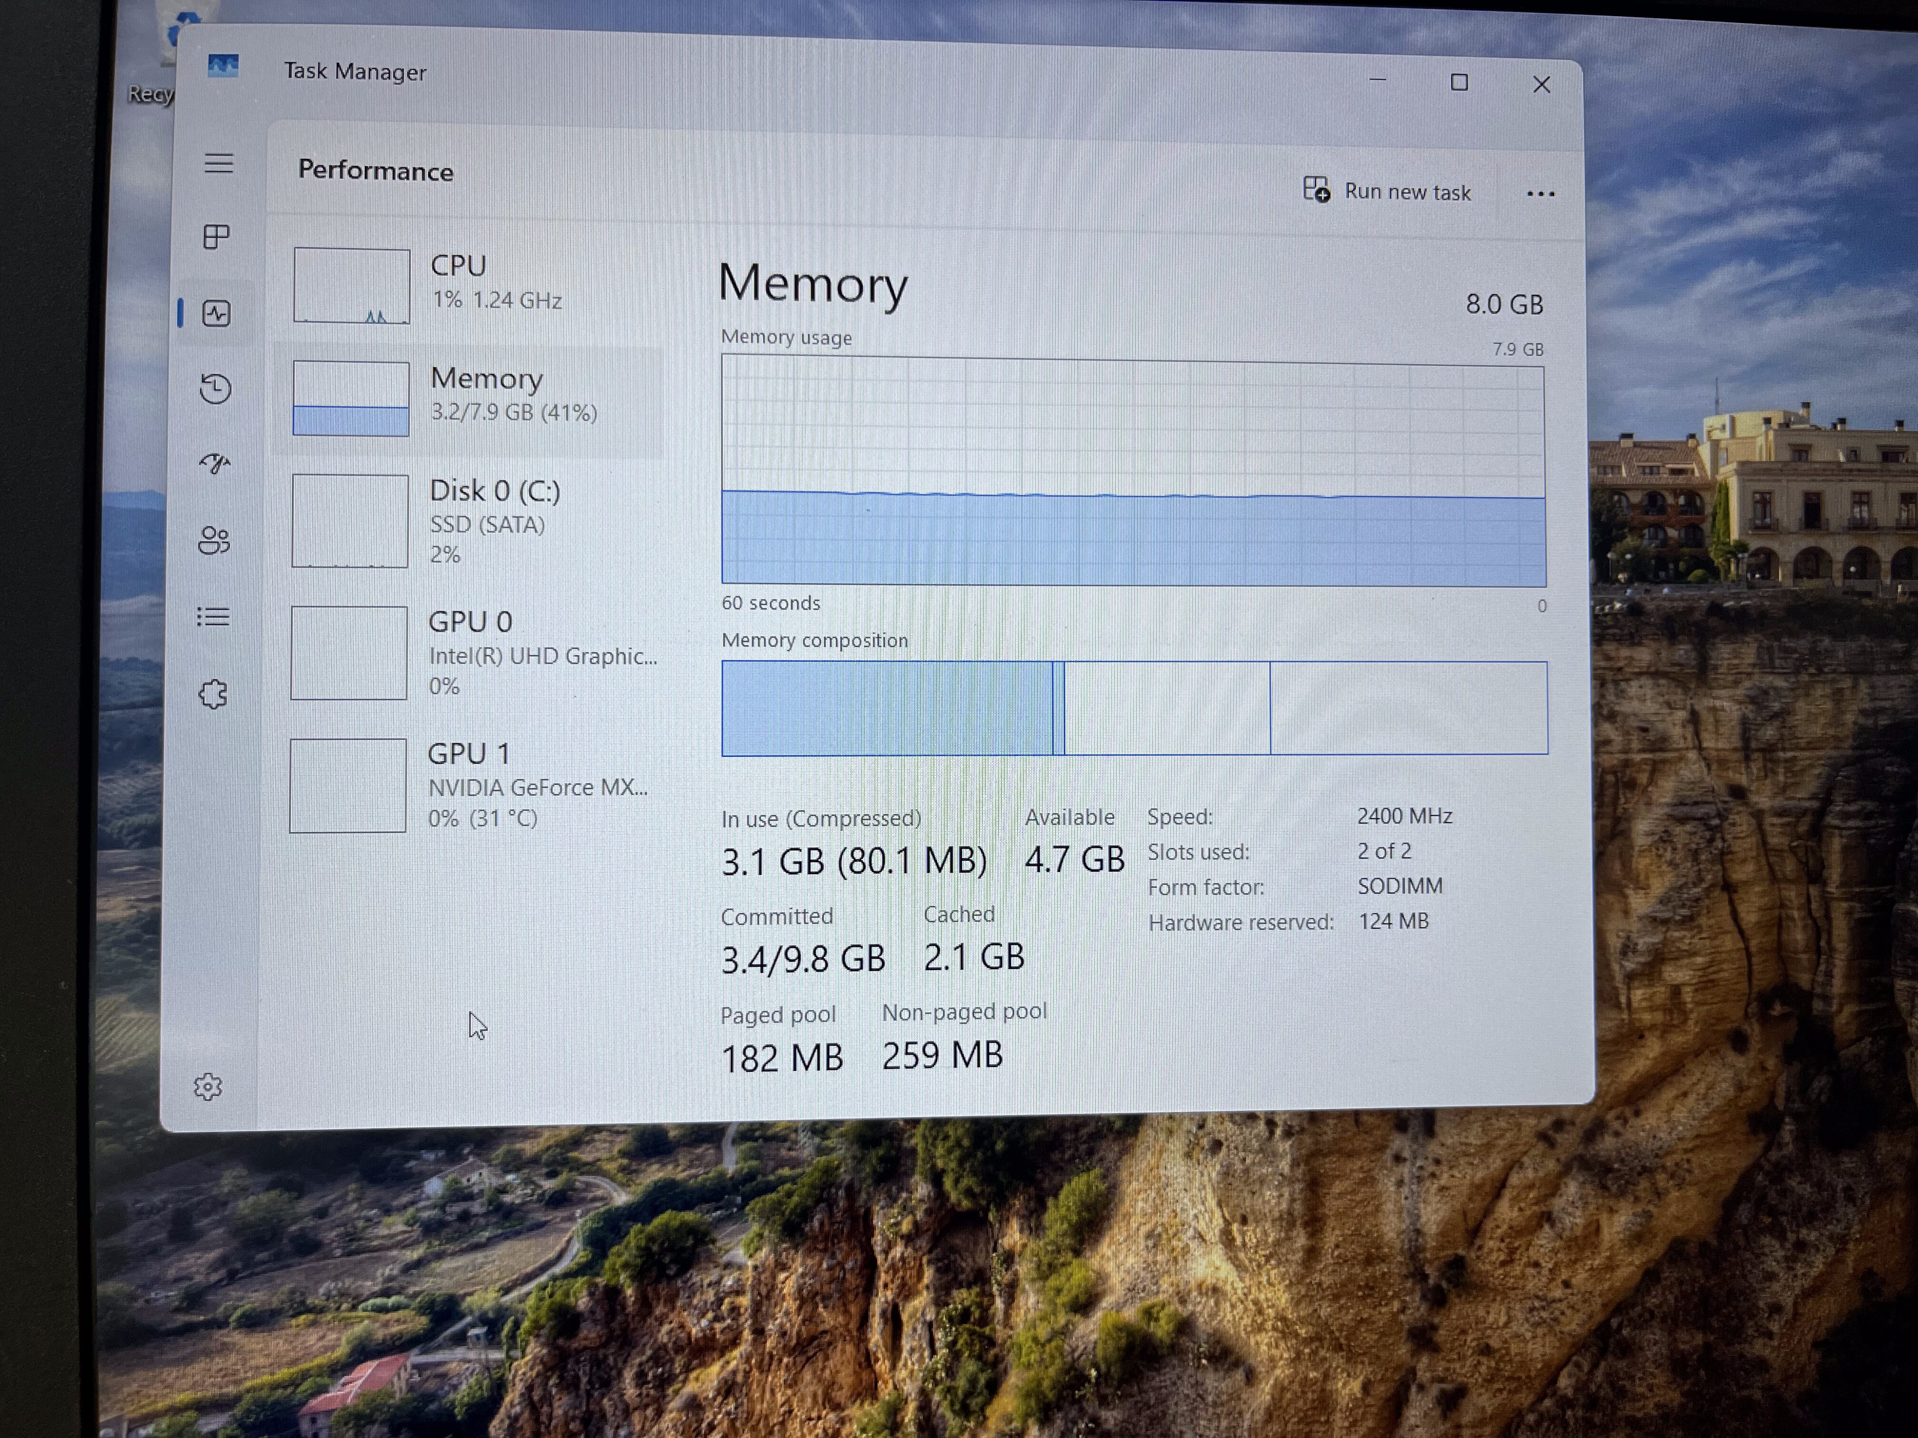Maximize the Task Manager window
Viewport: 1918px width, 1438px height.
pyautogui.click(x=1459, y=82)
